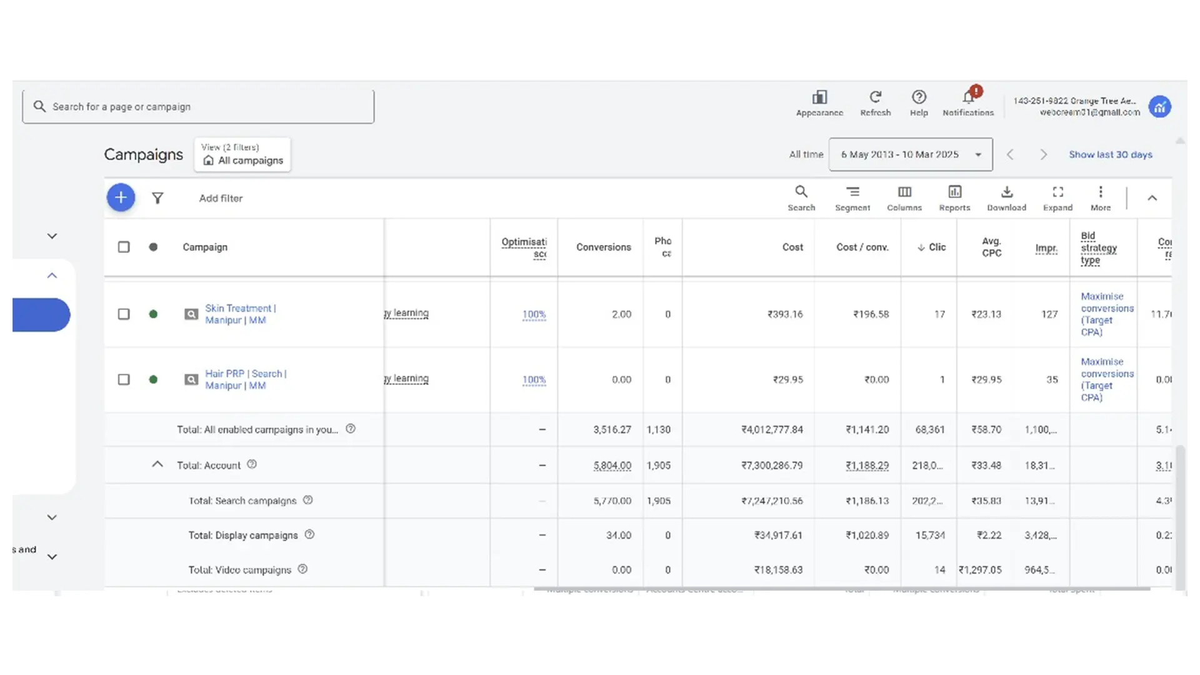The image size is (1200, 675).
Task: Toggle the select-all campaigns checkbox
Action: coord(124,247)
